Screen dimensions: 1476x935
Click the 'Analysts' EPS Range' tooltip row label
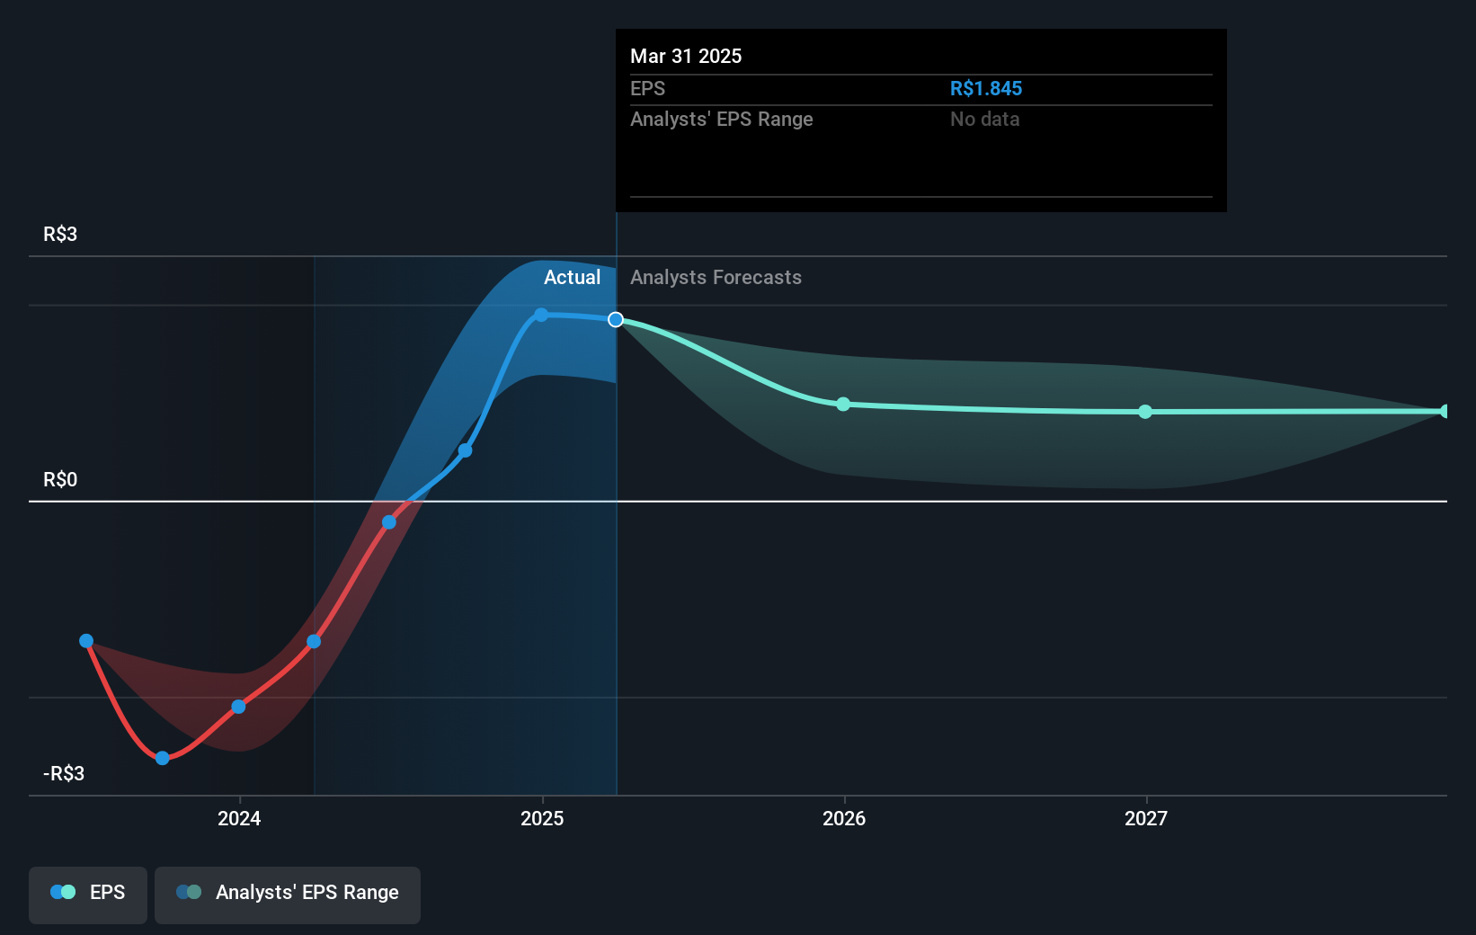point(722,119)
